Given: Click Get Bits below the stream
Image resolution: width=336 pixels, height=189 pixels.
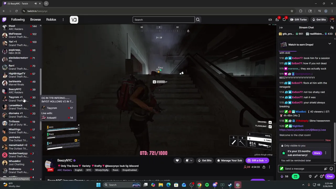Looking at the screenshot, I should pos(204,160).
